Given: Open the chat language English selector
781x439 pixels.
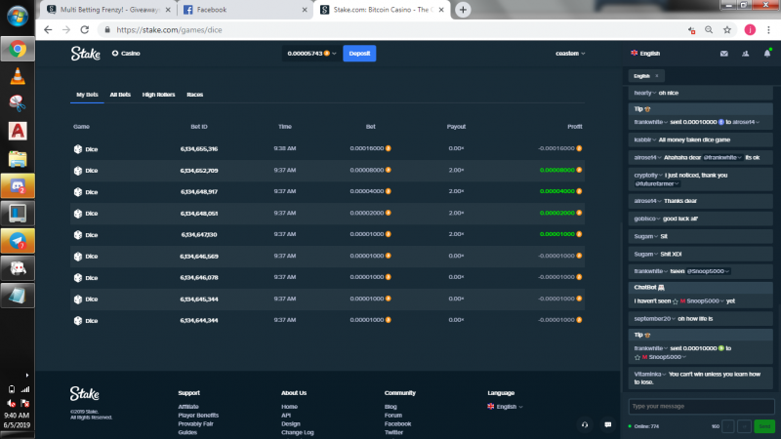Looking at the screenshot, I should tap(645, 54).
